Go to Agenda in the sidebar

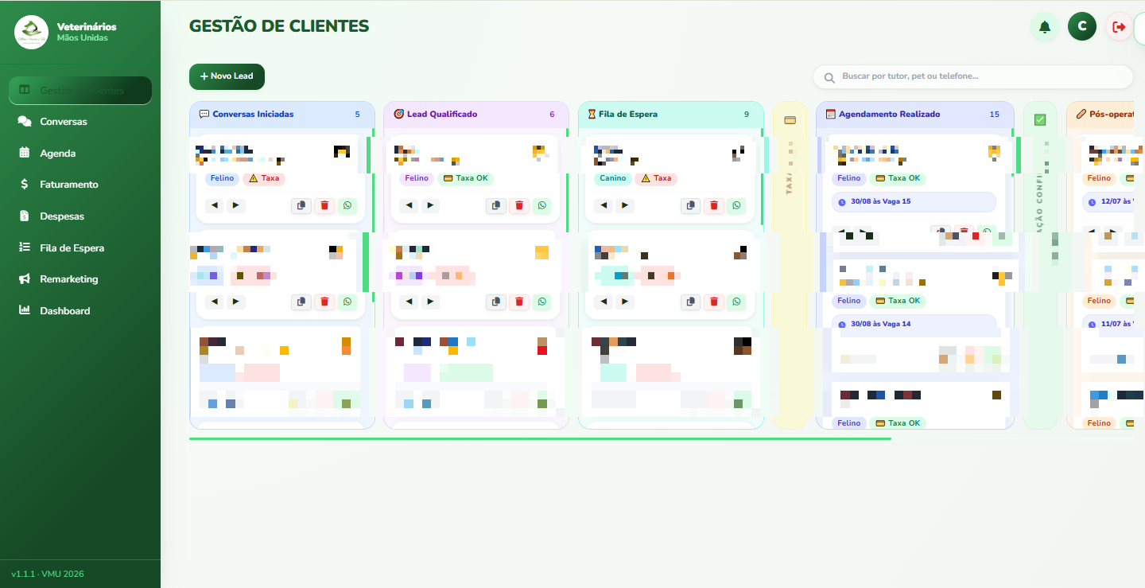(x=80, y=153)
